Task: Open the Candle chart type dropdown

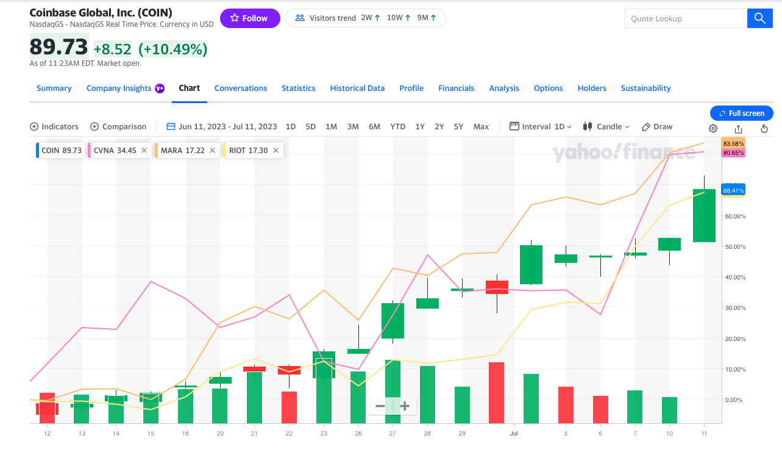Action: pos(606,126)
